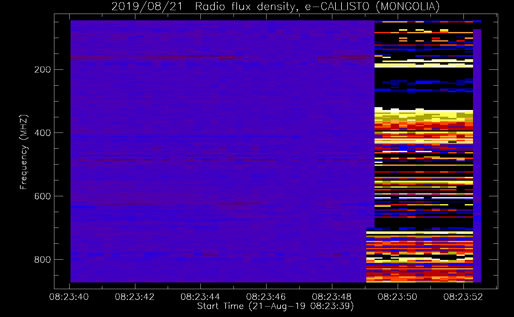The width and height of the screenshot is (514, 317).
Task: Click the '08:23:42' time tick label
Action: (x=135, y=297)
